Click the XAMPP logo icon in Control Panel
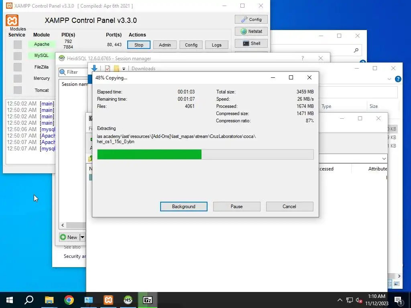This screenshot has width=411, height=308. coord(12,20)
